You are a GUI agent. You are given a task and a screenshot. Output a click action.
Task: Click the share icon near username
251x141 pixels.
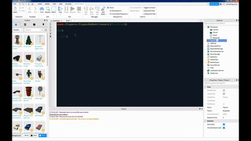[224, 4]
